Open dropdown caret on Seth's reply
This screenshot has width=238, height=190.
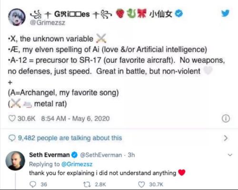tap(230, 155)
